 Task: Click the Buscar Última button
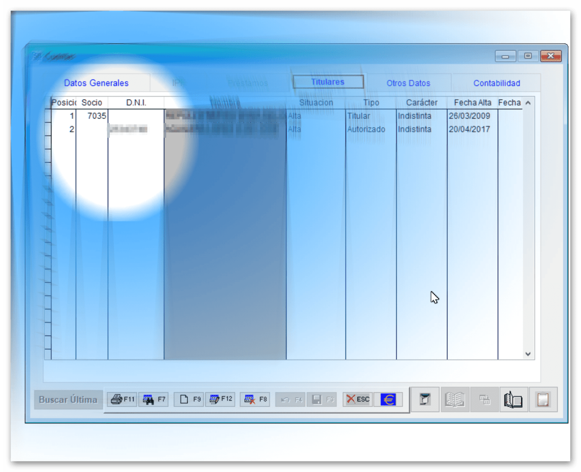[x=68, y=400]
